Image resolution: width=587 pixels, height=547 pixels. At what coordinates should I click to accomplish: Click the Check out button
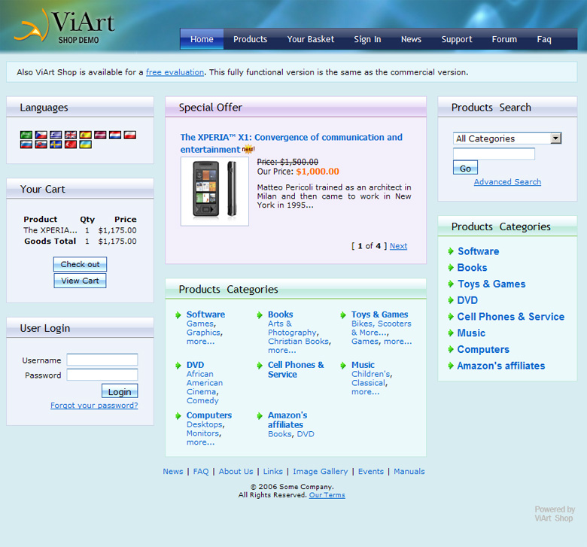[80, 264]
